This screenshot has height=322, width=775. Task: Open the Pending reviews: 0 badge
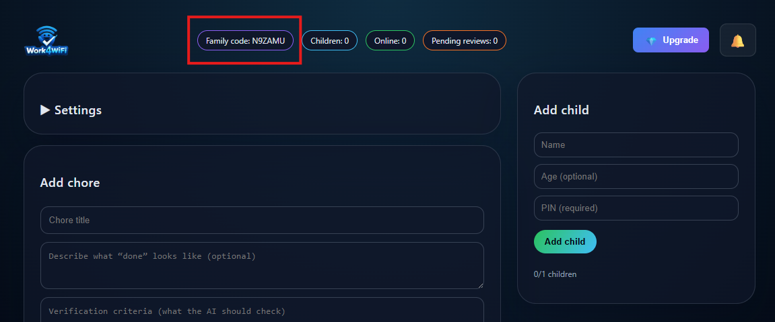[464, 41]
